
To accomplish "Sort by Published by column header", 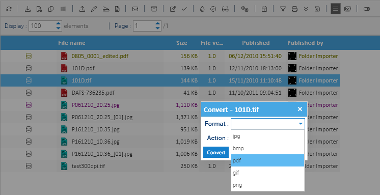I will [x=305, y=43].
